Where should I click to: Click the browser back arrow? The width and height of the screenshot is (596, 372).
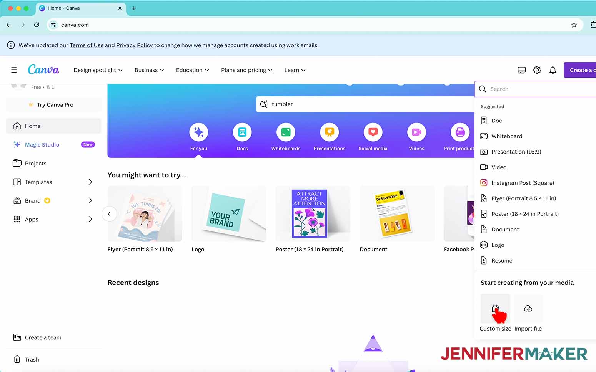[x=8, y=25]
